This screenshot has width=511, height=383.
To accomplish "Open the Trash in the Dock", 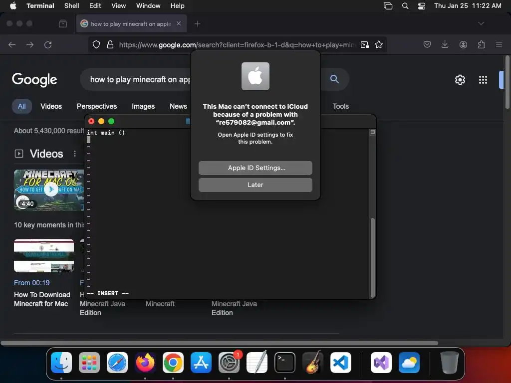I will (450, 363).
